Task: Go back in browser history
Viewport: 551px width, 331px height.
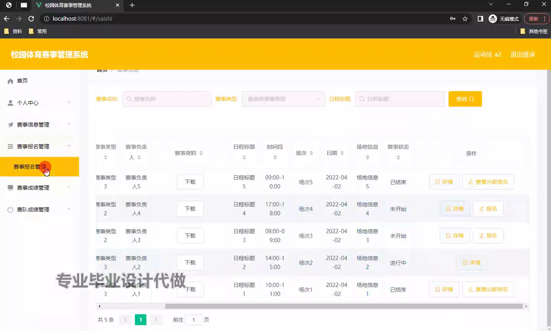Action: tap(7, 18)
